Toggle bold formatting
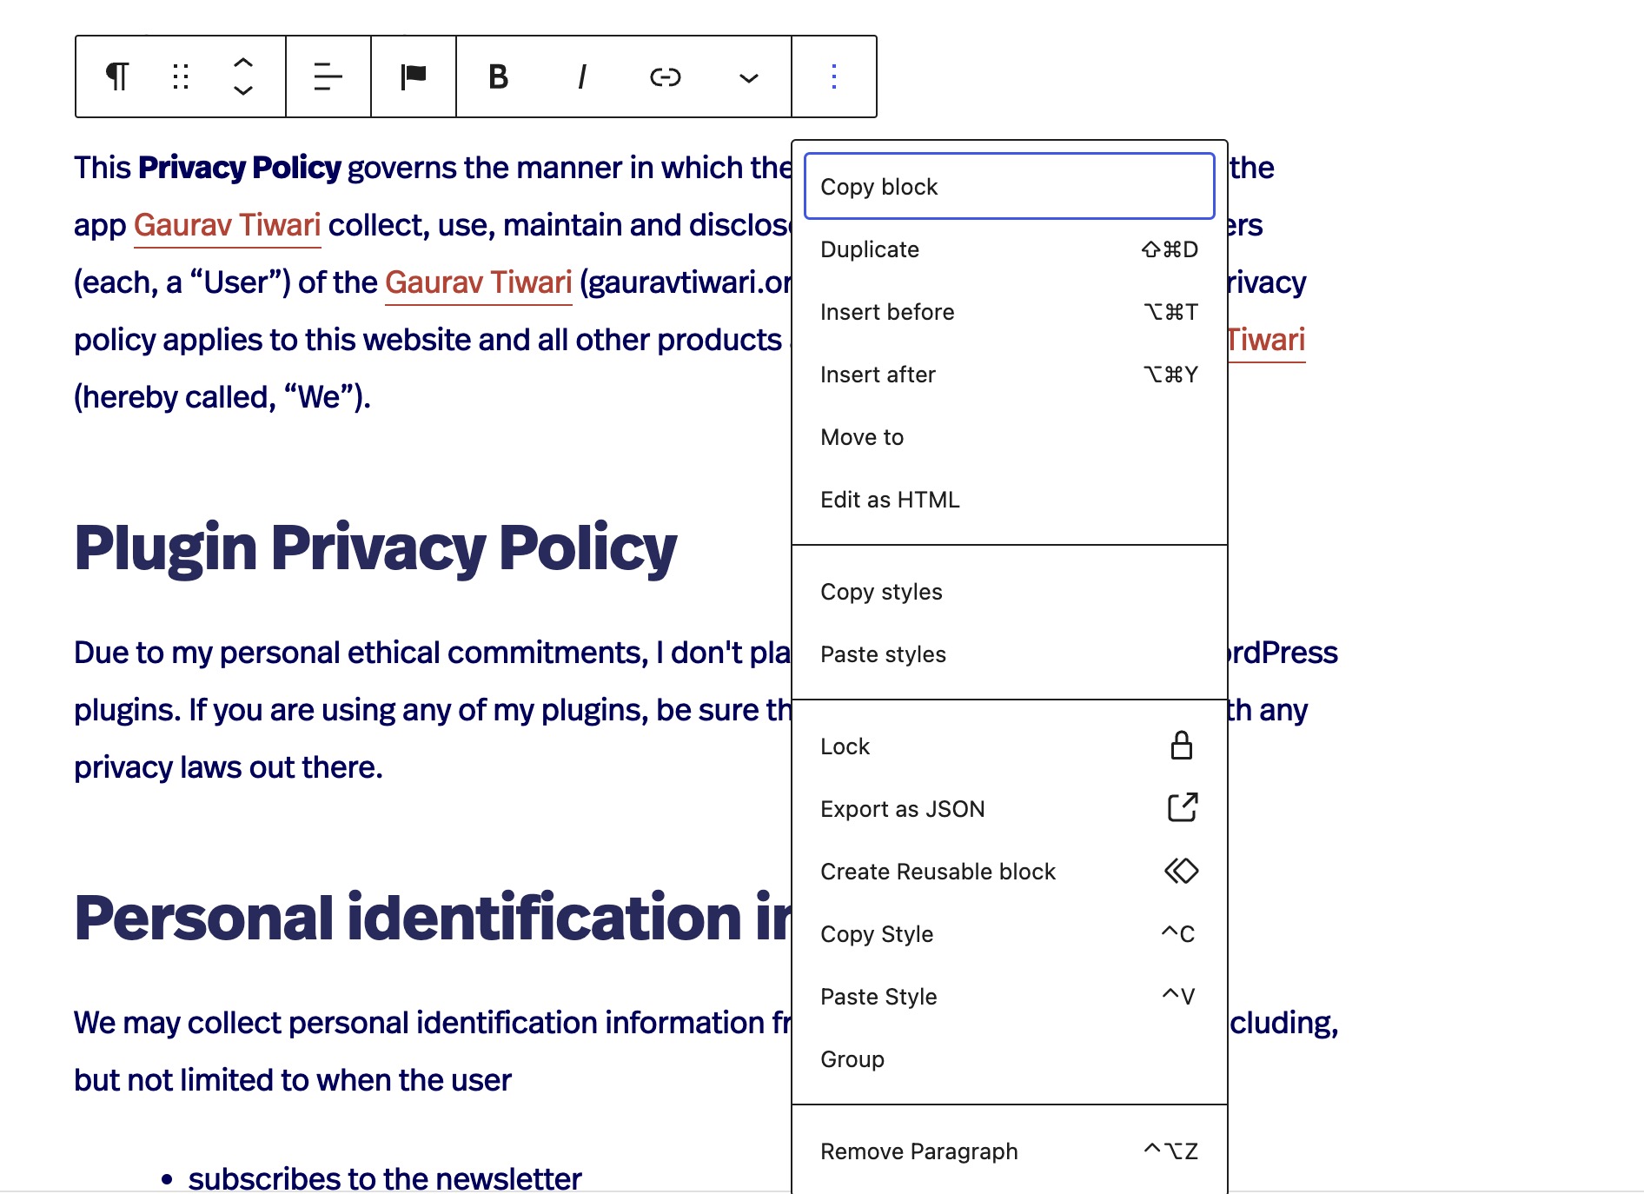The width and height of the screenshot is (1644, 1194). (499, 76)
